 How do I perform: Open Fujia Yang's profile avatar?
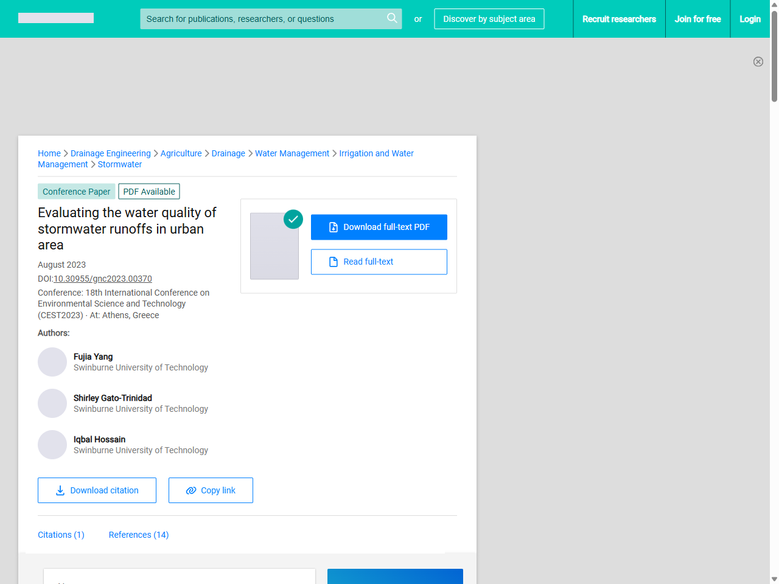(x=52, y=362)
